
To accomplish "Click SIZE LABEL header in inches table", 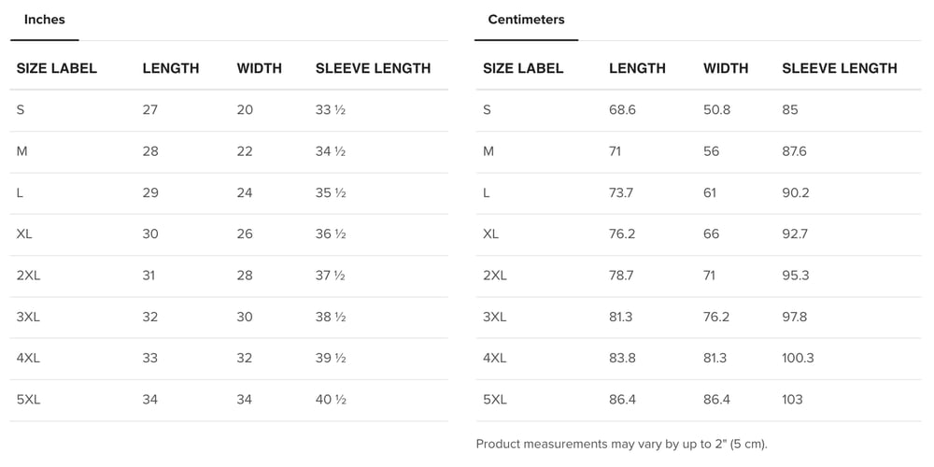I will (x=57, y=68).
